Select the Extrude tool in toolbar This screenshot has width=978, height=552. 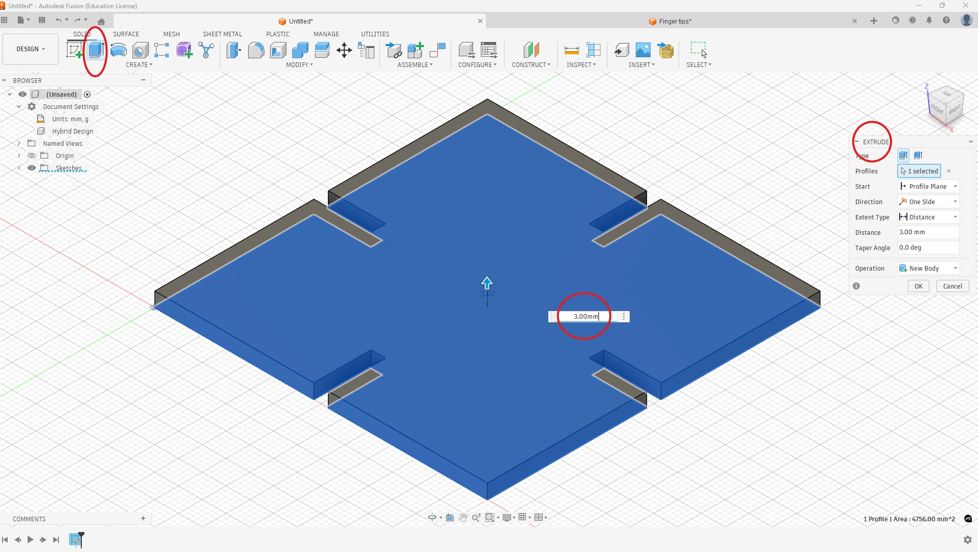tap(96, 50)
